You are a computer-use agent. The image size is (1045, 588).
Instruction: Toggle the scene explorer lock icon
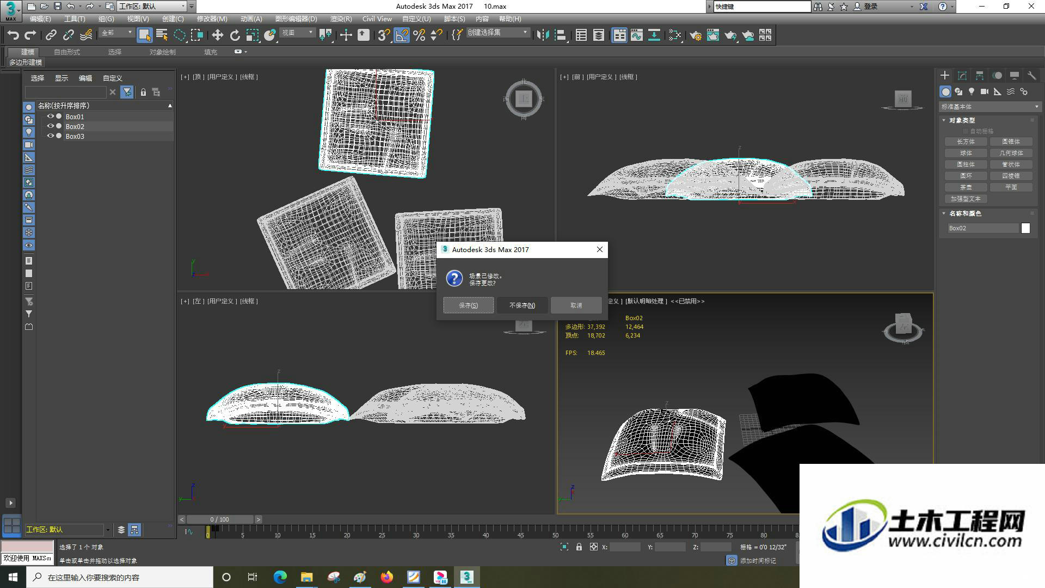click(x=143, y=93)
